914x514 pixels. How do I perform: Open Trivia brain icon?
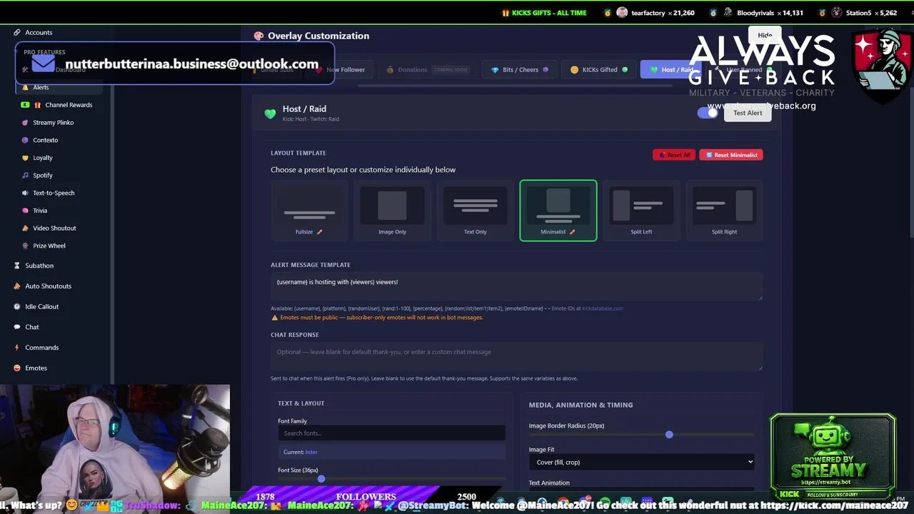(25, 211)
